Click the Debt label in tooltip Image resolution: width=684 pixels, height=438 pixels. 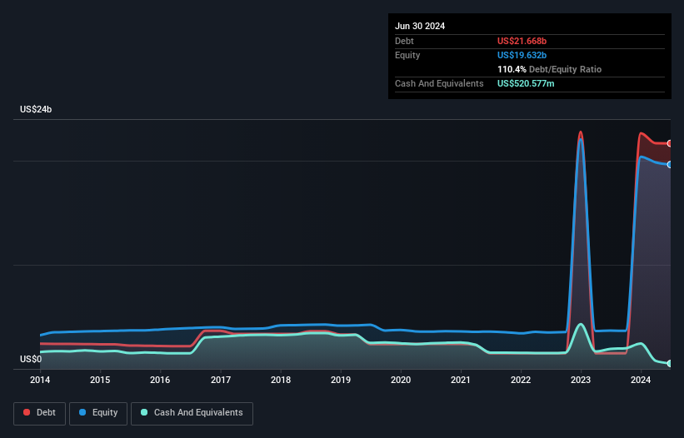(x=404, y=41)
